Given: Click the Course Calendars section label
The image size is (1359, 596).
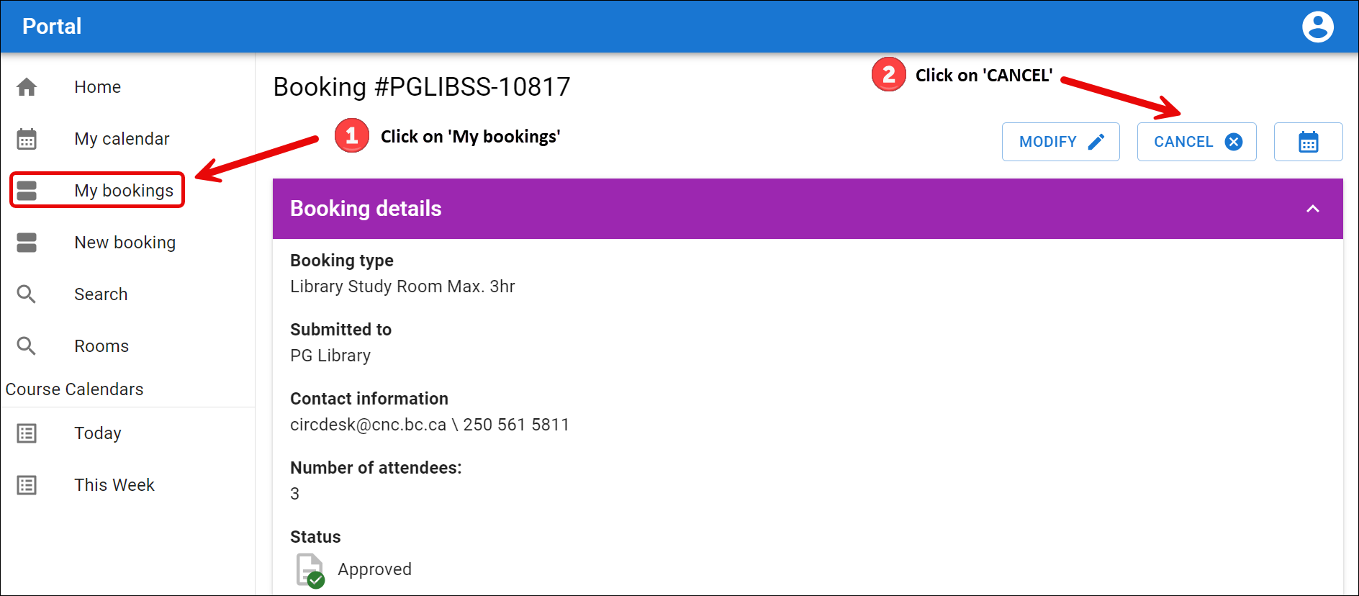Looking at the screenshot, I should [x=74, y=389].
